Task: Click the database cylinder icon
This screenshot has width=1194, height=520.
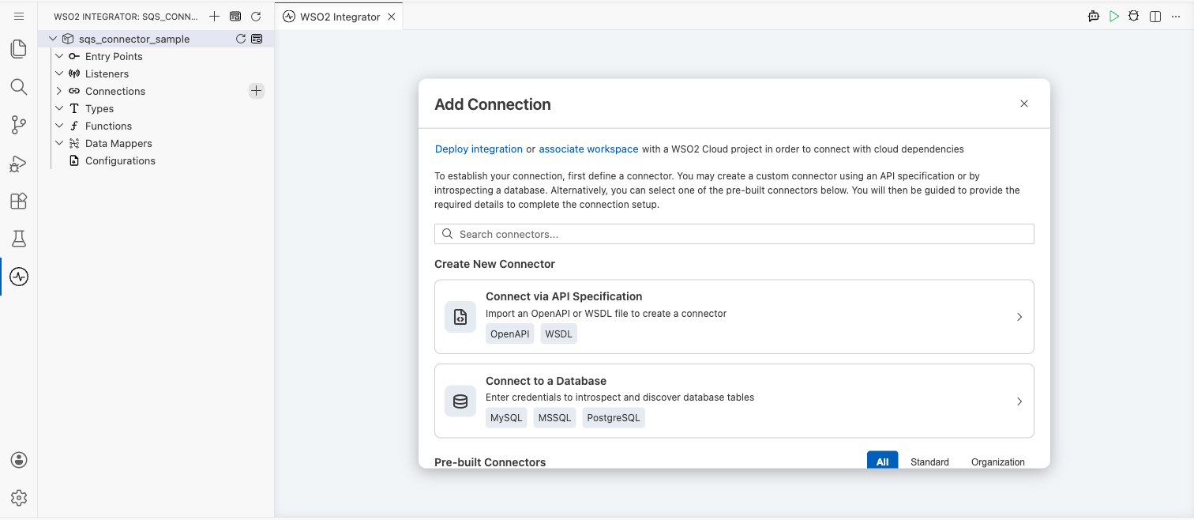Action: pos(460,401)
